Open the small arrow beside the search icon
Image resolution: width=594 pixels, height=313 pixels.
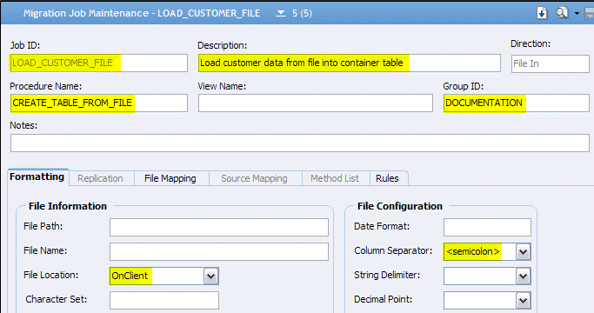[577, 13]
